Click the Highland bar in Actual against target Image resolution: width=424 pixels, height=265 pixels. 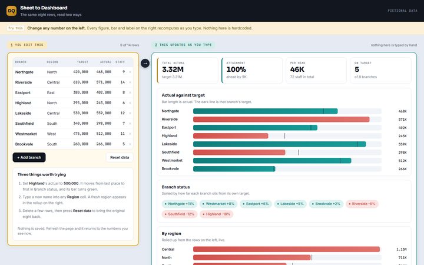231,136
